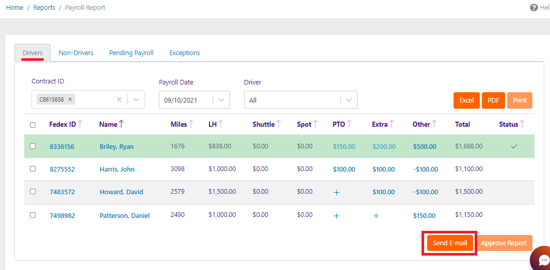Click the Total column header
The height and width of the screenshot is (270, 550).
[462, 124]
